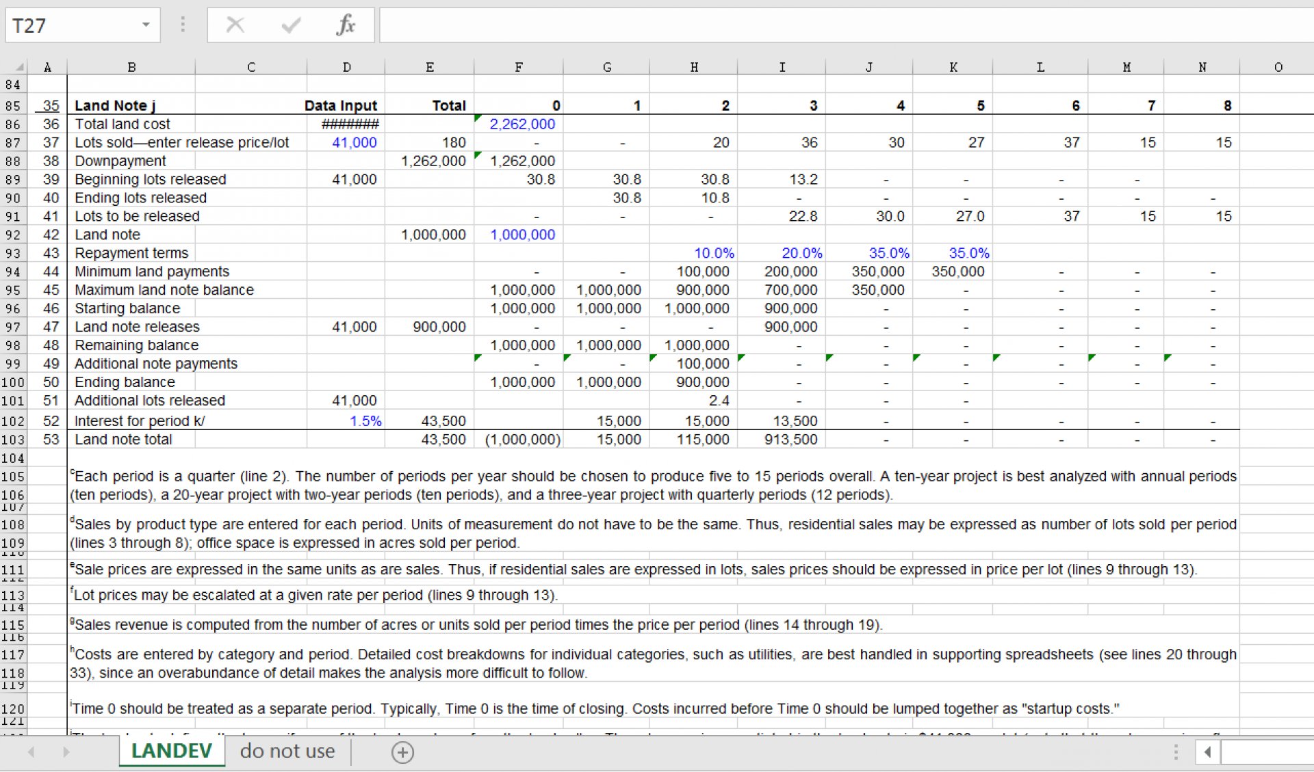The width and height of the screenshot is (1314, 772).
Task: Select the 'Time 0 should be treated' footnote
Action: [594, 708]
